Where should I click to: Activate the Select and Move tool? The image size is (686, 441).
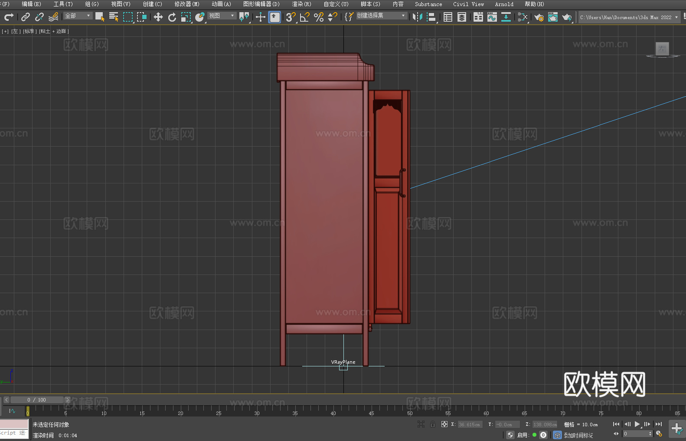158,17
